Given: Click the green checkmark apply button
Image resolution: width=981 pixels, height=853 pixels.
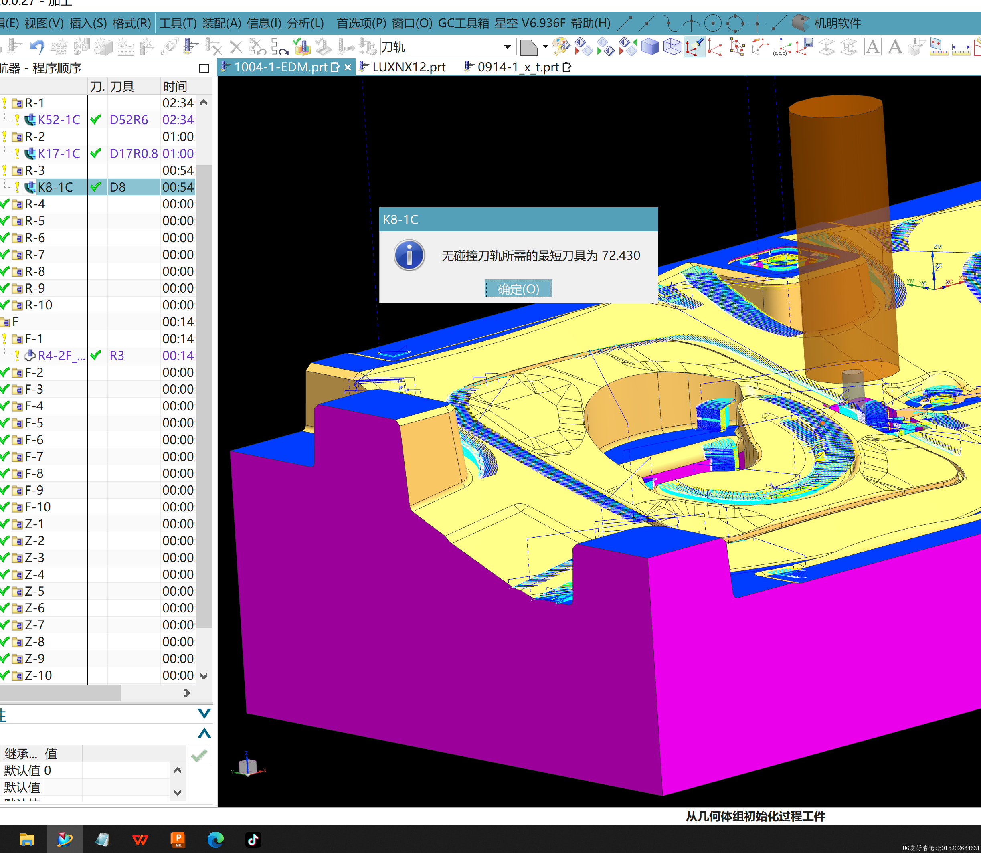Looking at the screenshot, I should [x=199, y=756].
